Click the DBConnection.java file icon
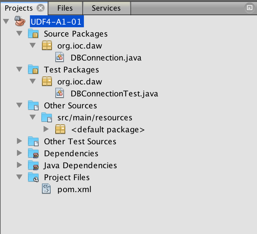The width and height of the screenshot is (257, 234). point(60,57)
